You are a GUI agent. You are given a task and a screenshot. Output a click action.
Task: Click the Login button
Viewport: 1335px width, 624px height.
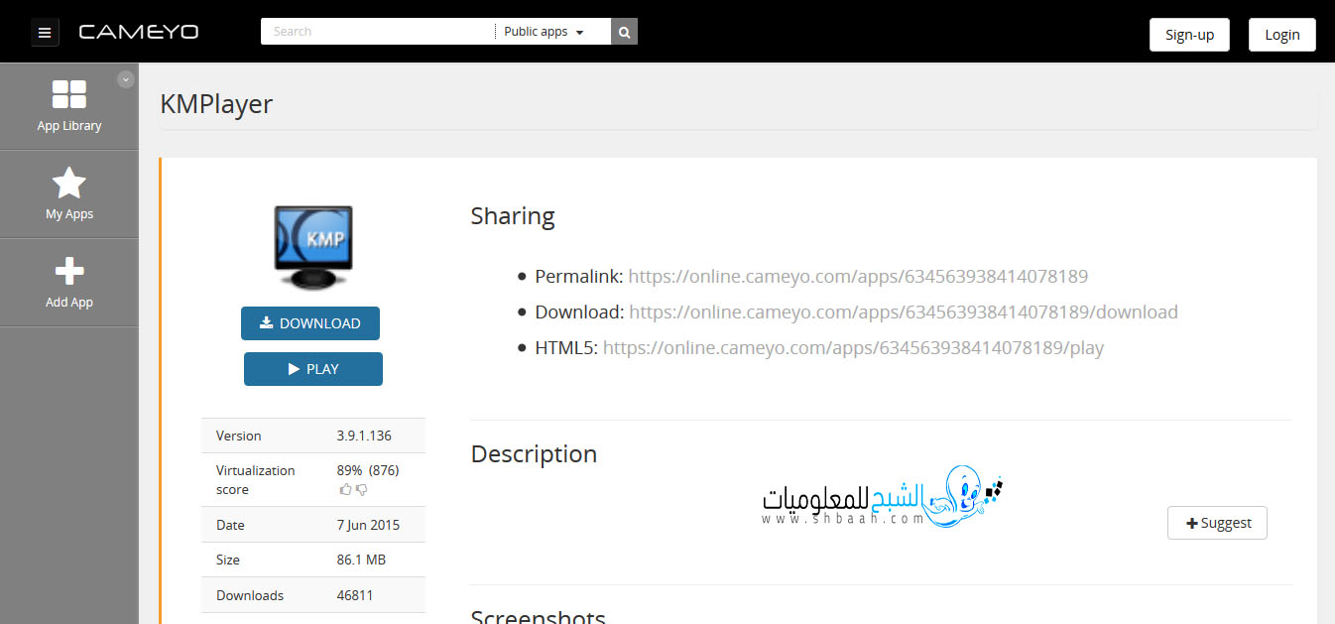tap(1282, 34)
